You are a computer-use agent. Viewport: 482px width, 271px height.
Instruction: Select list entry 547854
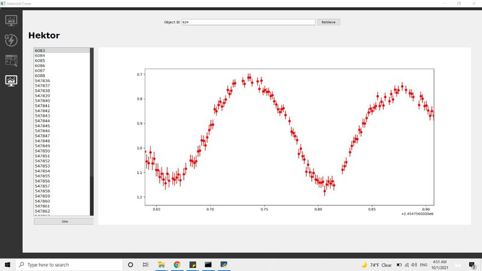click(62, 171)
